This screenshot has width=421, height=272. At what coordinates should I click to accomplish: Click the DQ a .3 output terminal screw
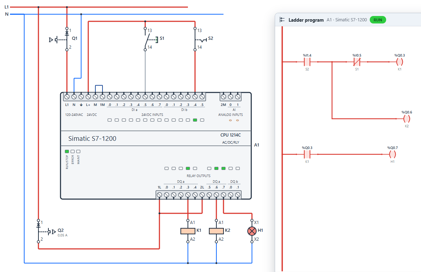click(188, 195)
